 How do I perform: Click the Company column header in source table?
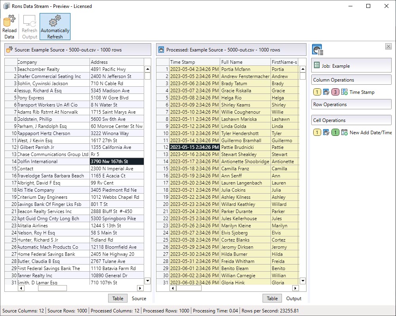53,62
